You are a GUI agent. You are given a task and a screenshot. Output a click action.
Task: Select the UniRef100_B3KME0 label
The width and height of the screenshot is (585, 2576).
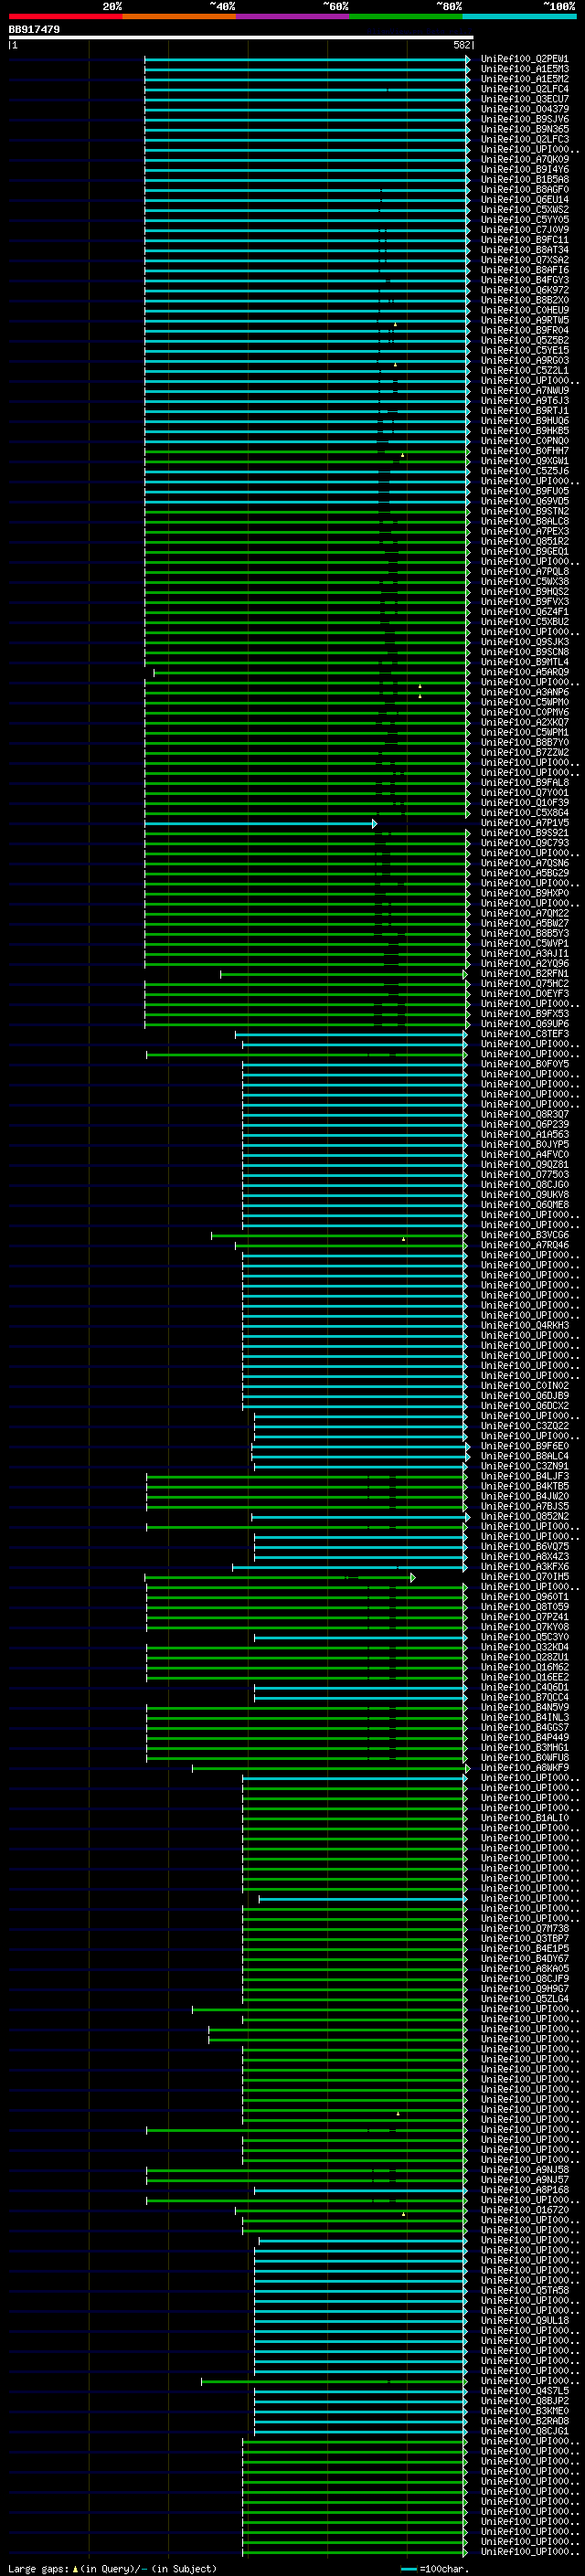tap(525, 2411)
